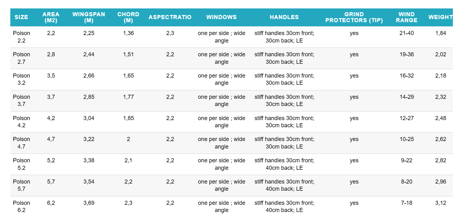Click the ASPECTRATIO column header
The image size is (456, 222).
[x=170, y=17]
